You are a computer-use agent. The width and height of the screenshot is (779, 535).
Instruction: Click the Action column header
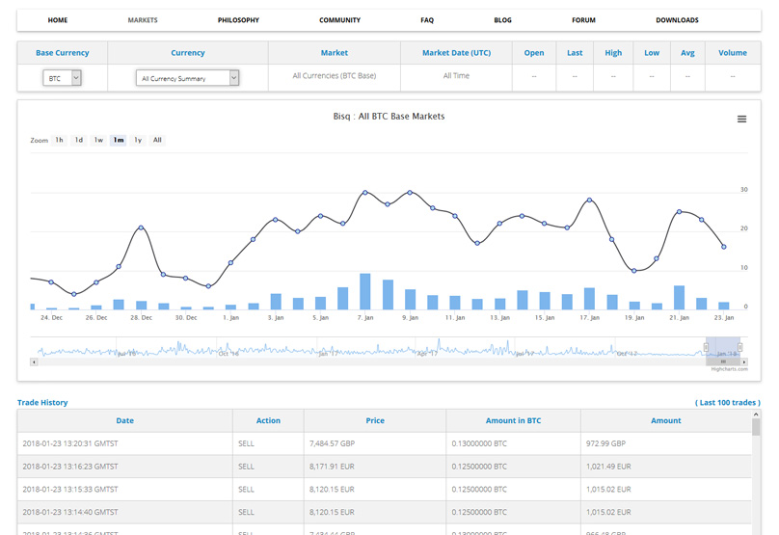tap(268, 420)
